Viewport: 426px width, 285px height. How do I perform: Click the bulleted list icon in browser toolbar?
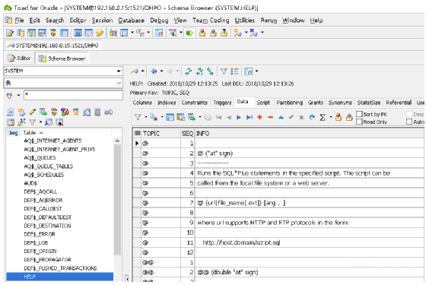[x=234, y=71]
